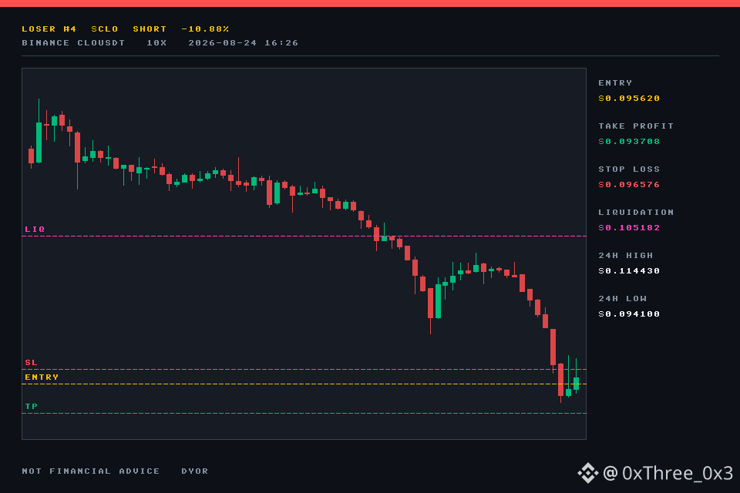The height and width of the screenshot is (493, 740).
Task: Click the @0xThree_0x3 handle
Action: pos(668,473)
